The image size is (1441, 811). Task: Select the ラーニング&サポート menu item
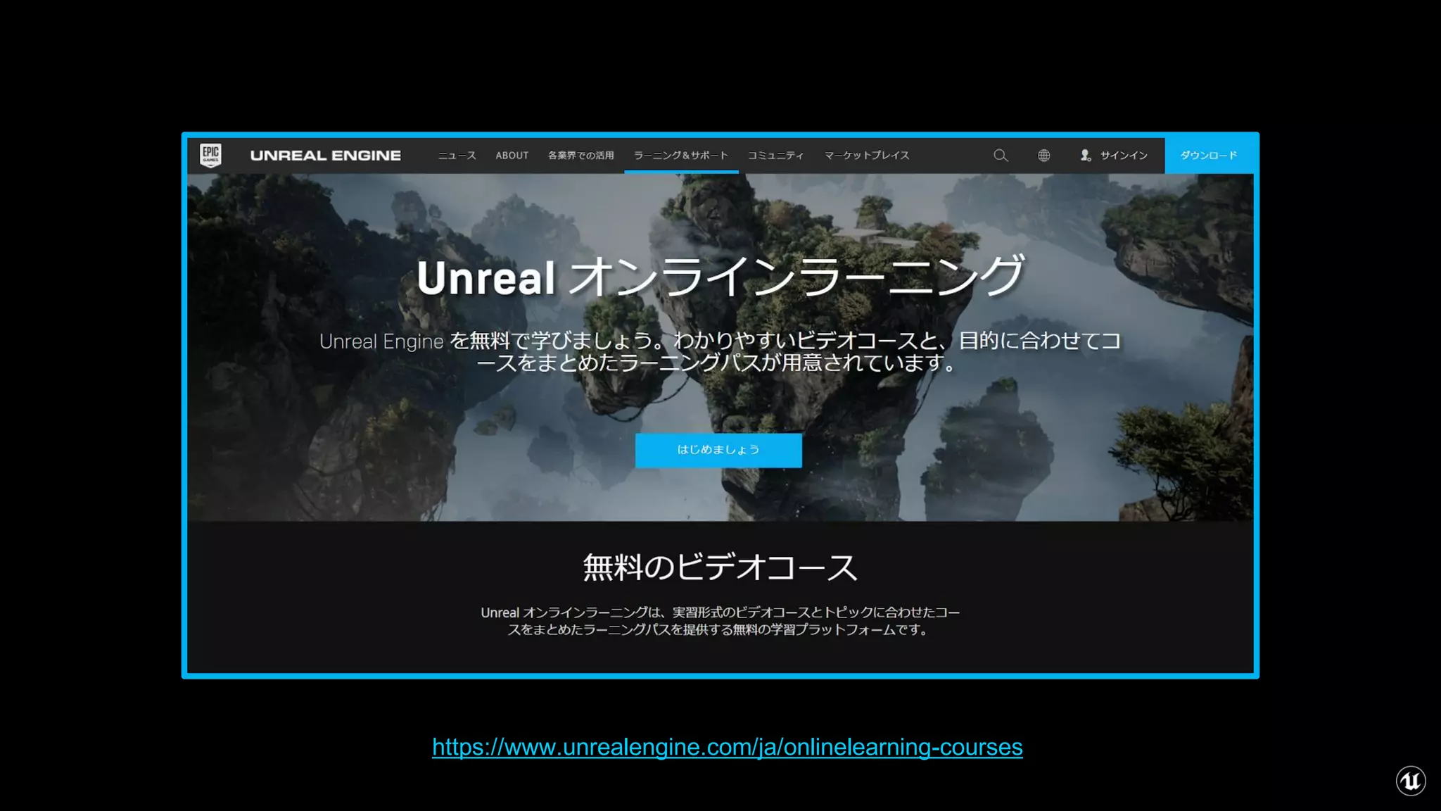[x=681, y=156]
